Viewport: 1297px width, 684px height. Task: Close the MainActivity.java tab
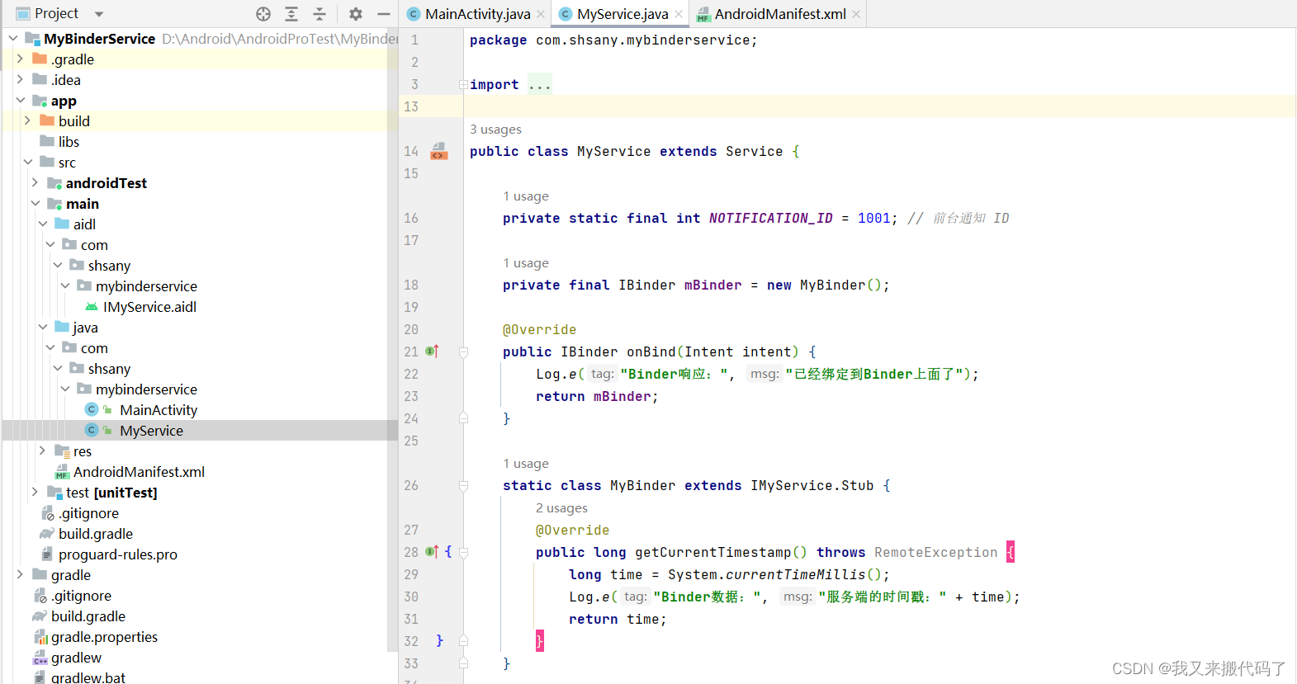pyautogui.click(x=541, y=14)
